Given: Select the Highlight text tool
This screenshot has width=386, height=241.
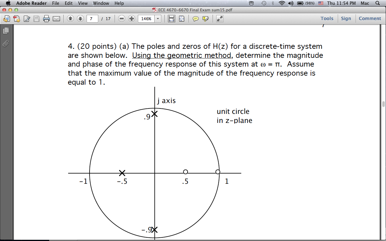Looking at the screenshot, I should 205,18.
